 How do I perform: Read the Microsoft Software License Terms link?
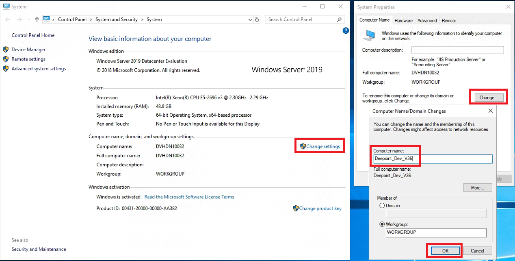[189, 197]
